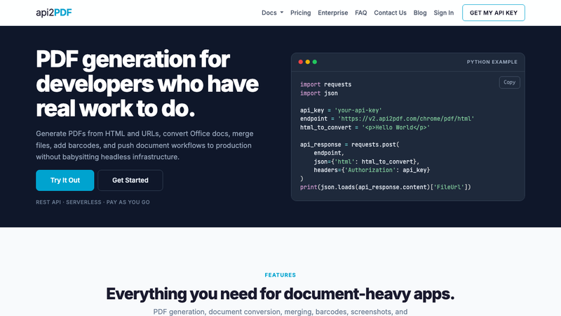Click the PYTHON EXAMPLE label
Screen dimensions: 561x316
[x=492, y=62]
